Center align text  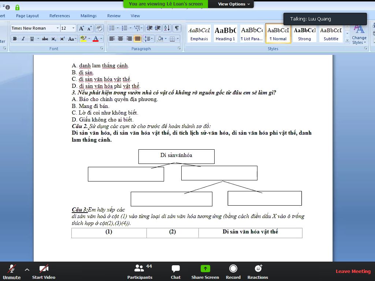pyautogui.click(x=120, y=39)
